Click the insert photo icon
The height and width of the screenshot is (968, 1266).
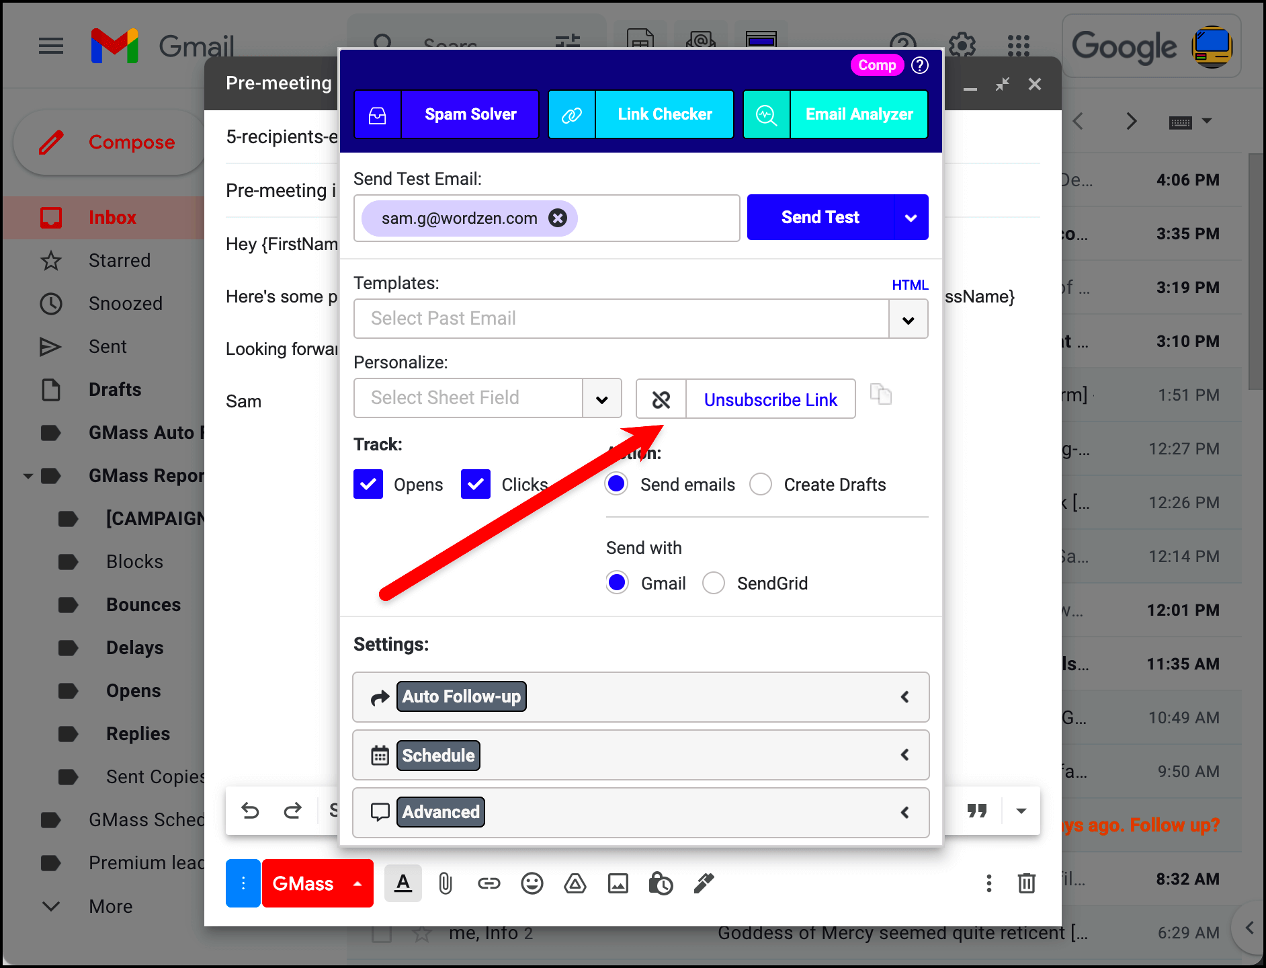coord(618,883)
